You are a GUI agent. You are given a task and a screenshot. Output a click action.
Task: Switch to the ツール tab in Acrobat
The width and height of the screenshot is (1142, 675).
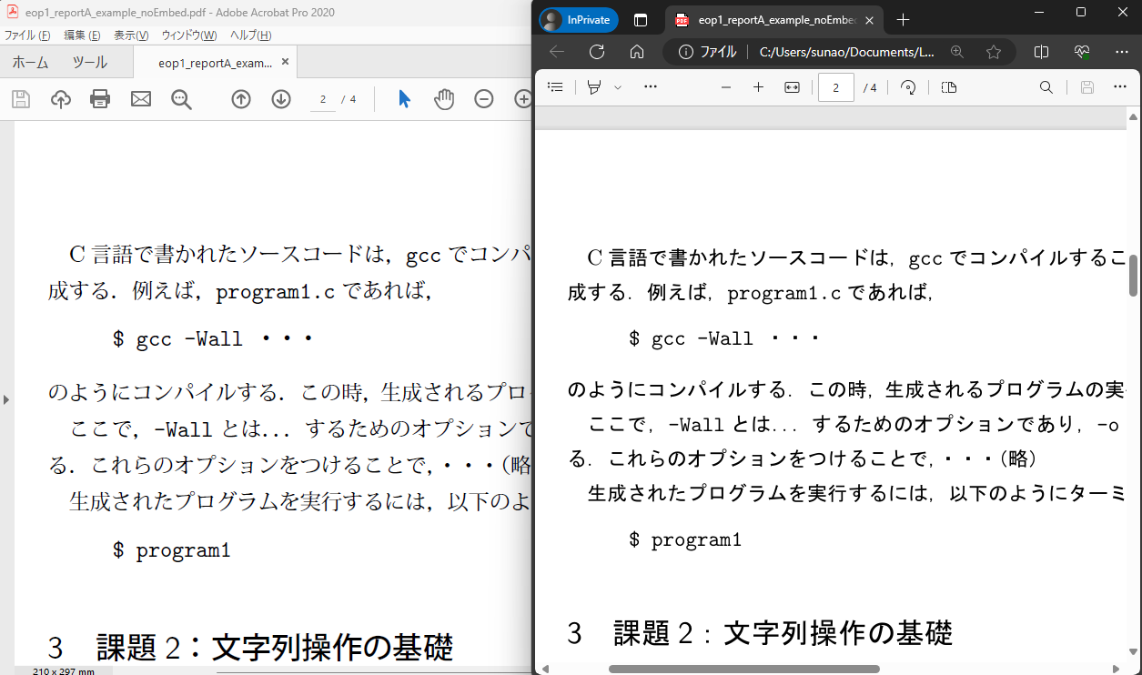tap(89, 63)
